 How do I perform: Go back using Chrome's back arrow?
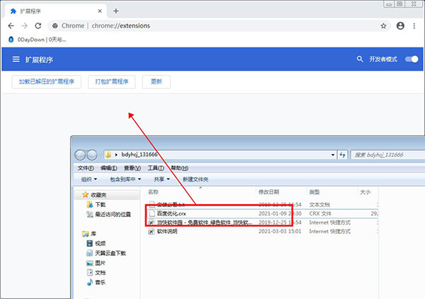click(x=11, y=25)
